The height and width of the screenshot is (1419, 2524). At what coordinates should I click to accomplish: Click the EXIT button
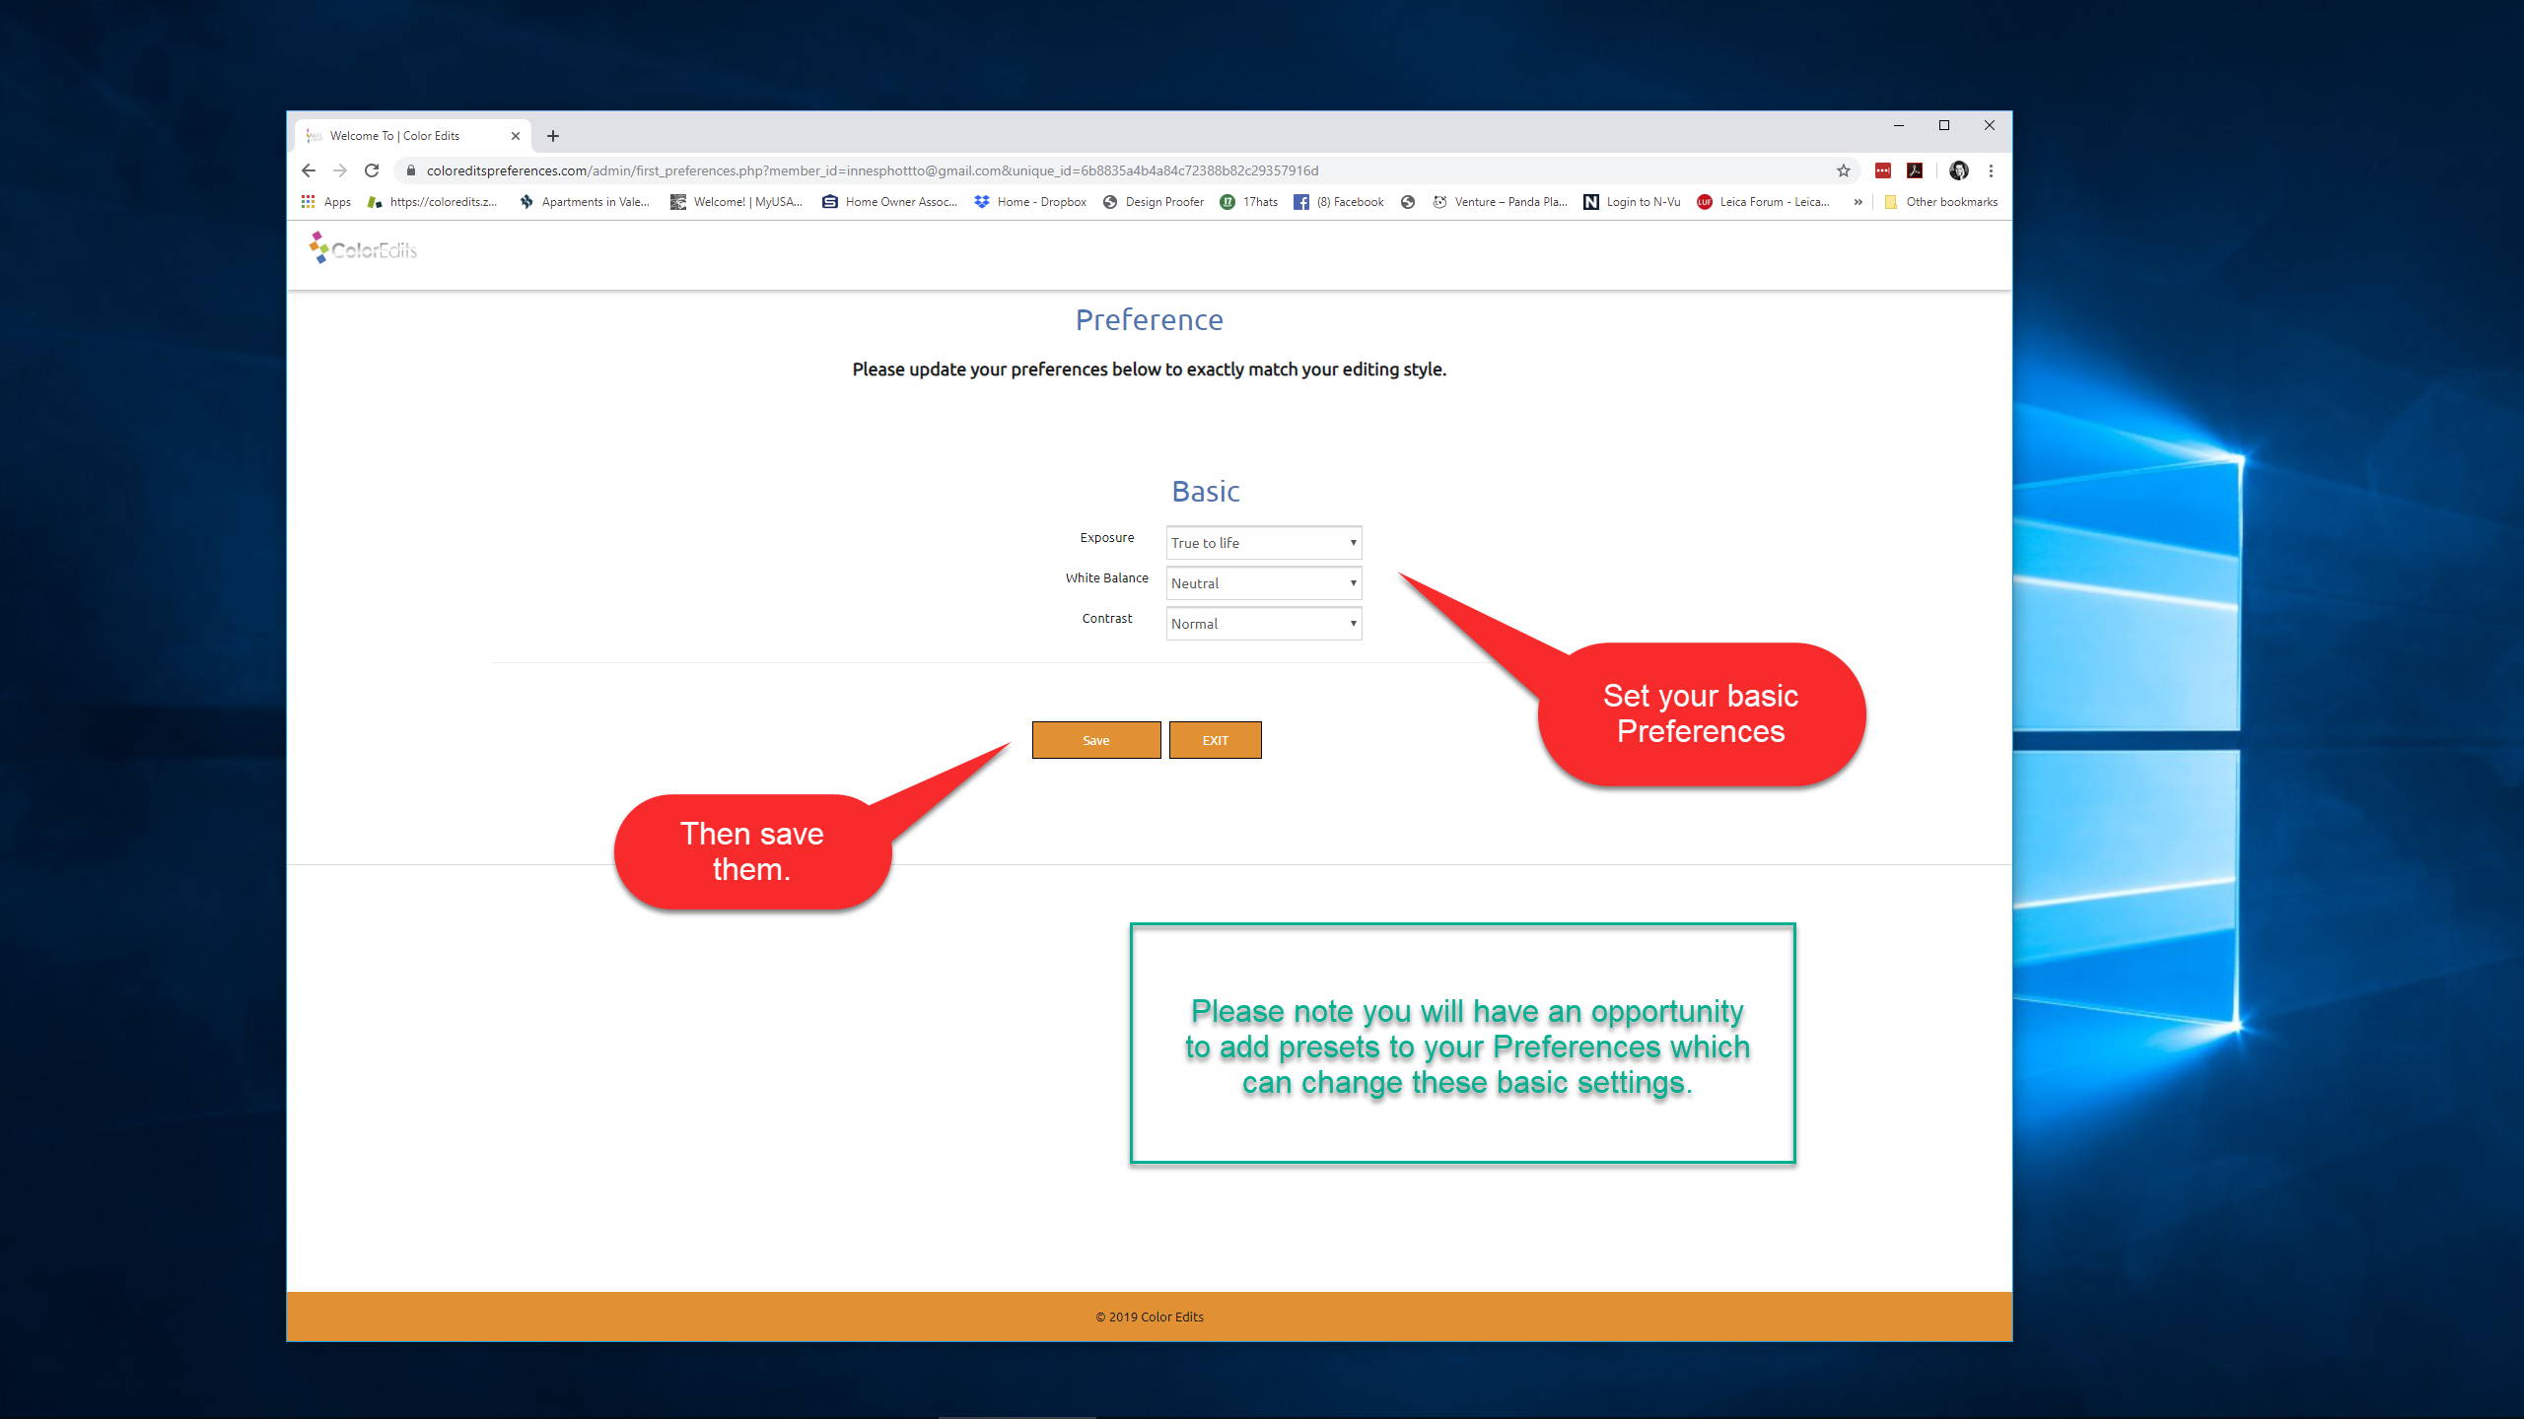click(1215, 740)
